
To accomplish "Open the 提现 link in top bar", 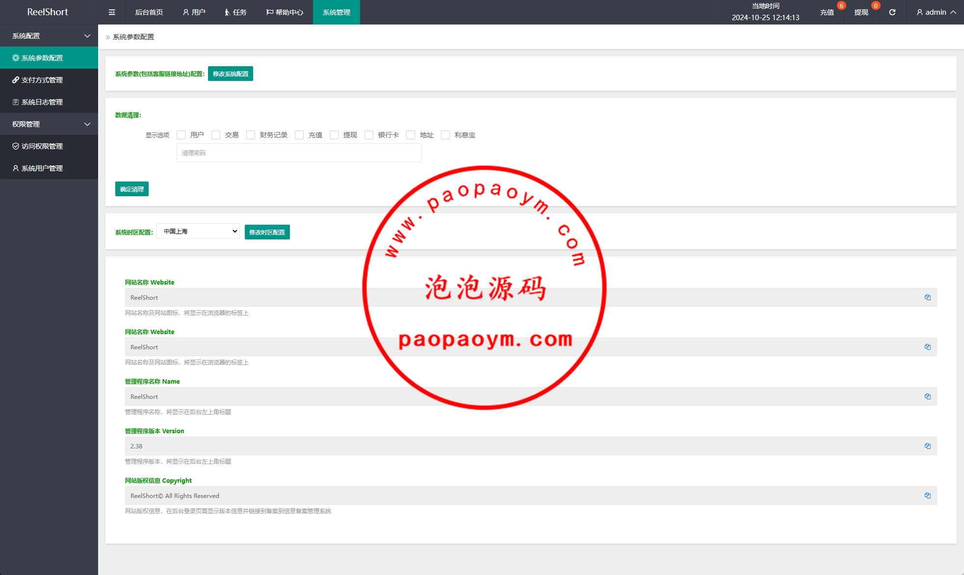I will pos(861,12).
